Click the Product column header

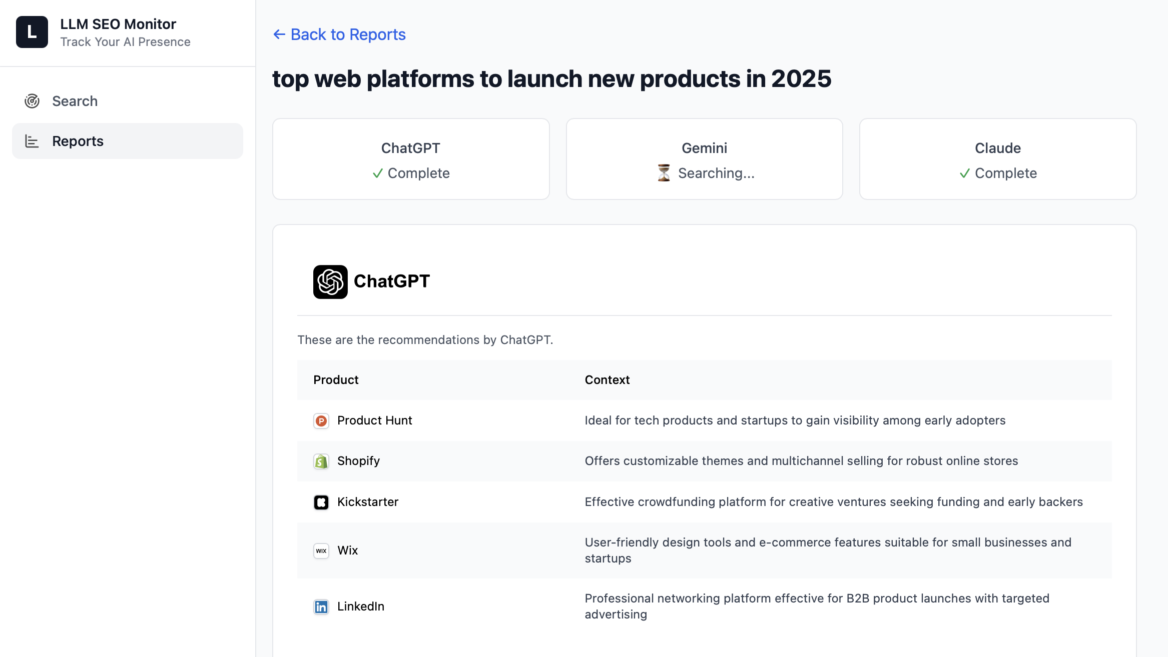(336, 380)
